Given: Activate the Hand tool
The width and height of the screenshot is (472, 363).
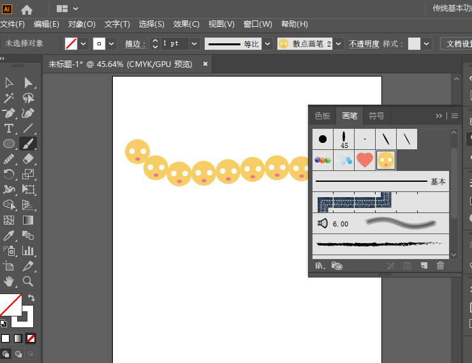Looking at the screenshot, I should [x=9, y=281].
